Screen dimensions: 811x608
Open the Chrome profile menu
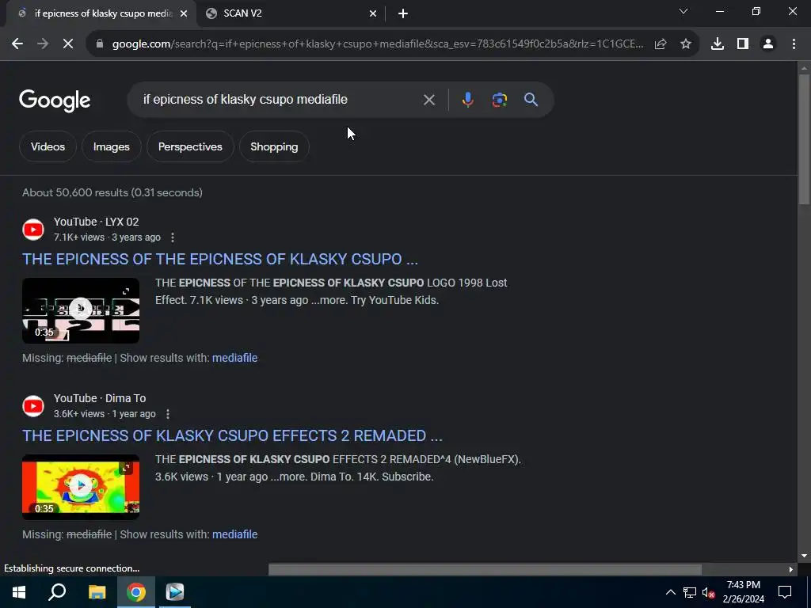768,44
